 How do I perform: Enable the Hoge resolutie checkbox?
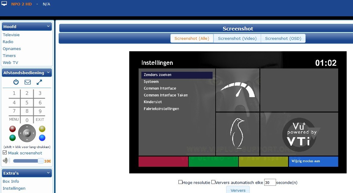pos(180,182)
